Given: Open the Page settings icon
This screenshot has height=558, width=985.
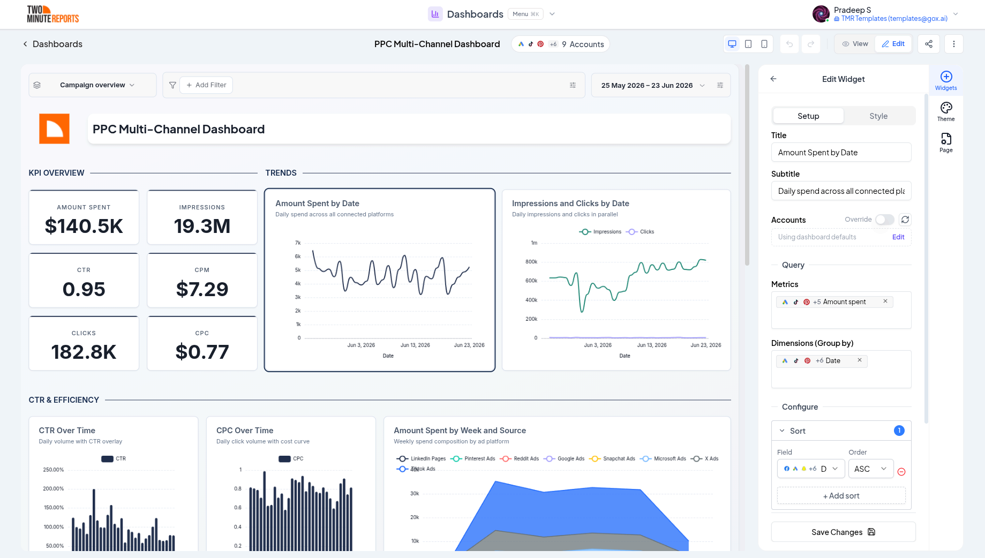Looking at the screenshot, I should pos(946,142).
